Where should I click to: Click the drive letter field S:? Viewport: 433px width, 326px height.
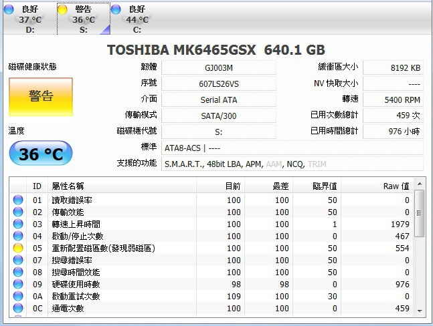click(219, 132)
